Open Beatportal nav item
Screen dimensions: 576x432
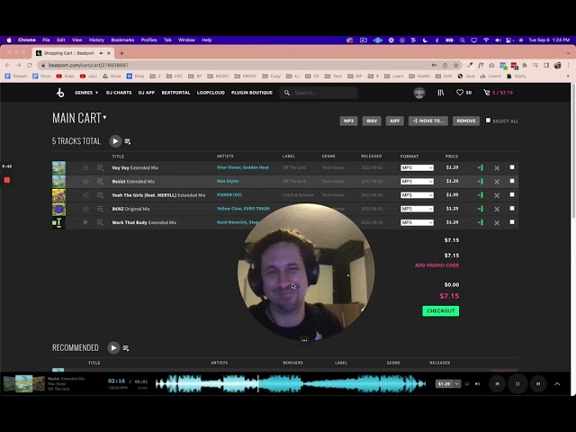[175, 93]
